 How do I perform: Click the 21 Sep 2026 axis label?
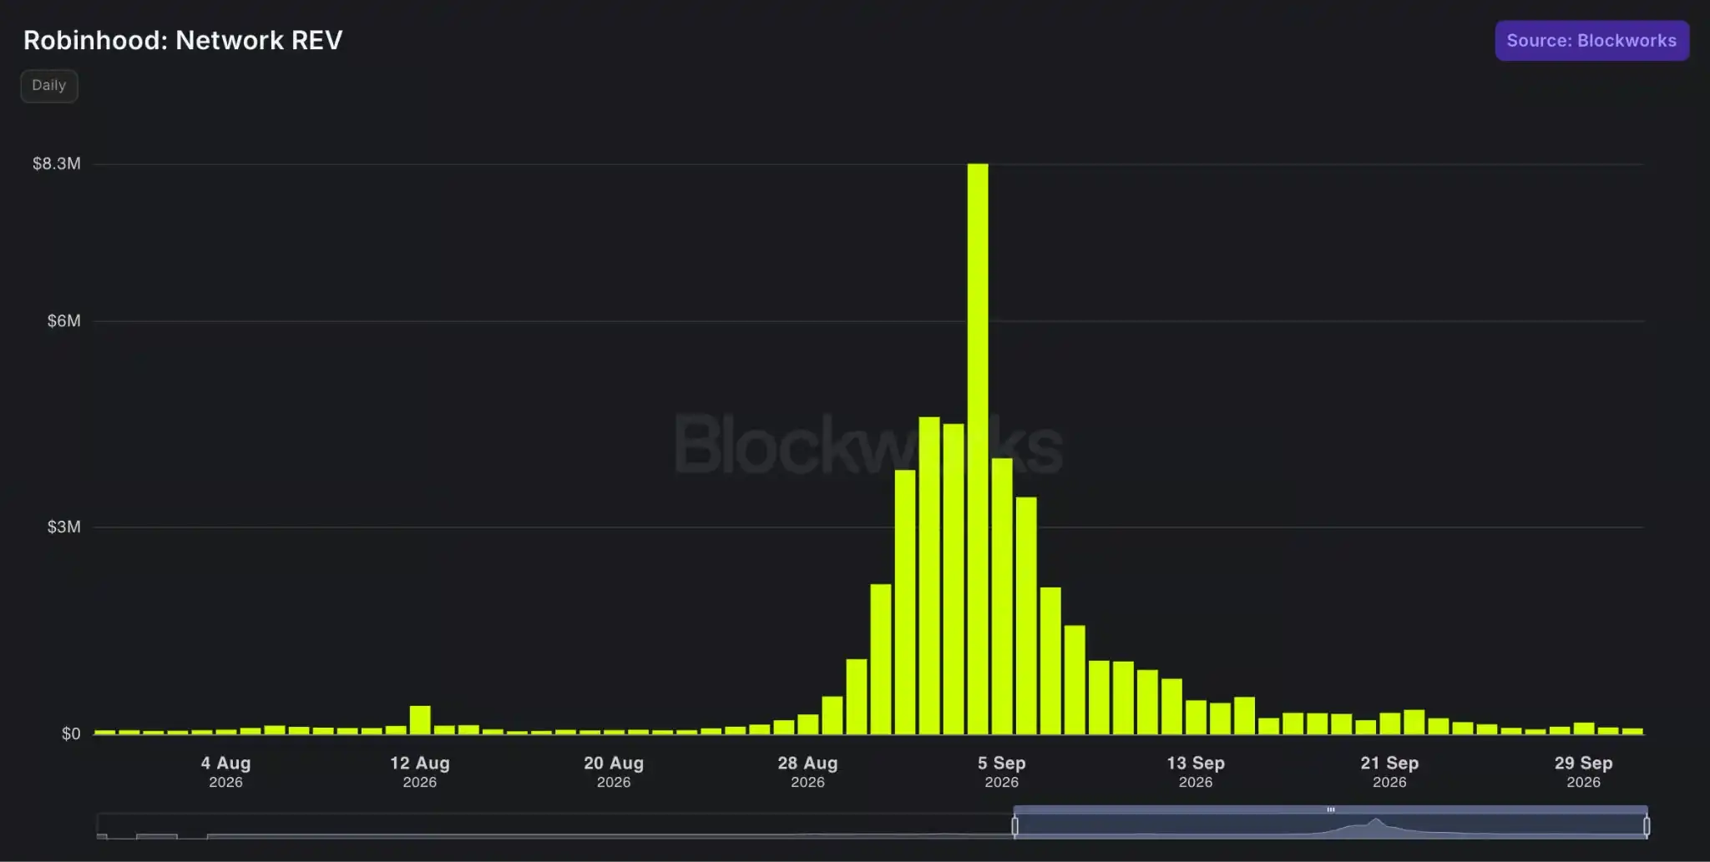1389,771
